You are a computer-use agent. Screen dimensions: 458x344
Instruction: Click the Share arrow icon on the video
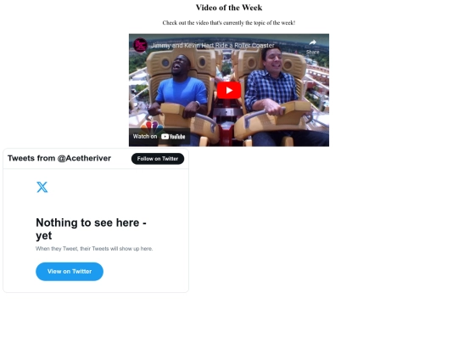point(312,42)
